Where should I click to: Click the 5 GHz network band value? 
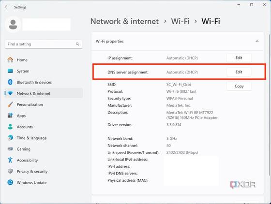tap(172, 139)
